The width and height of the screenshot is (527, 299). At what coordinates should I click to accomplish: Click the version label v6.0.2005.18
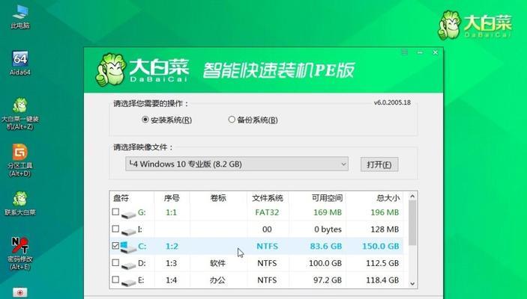click(392, 102)
